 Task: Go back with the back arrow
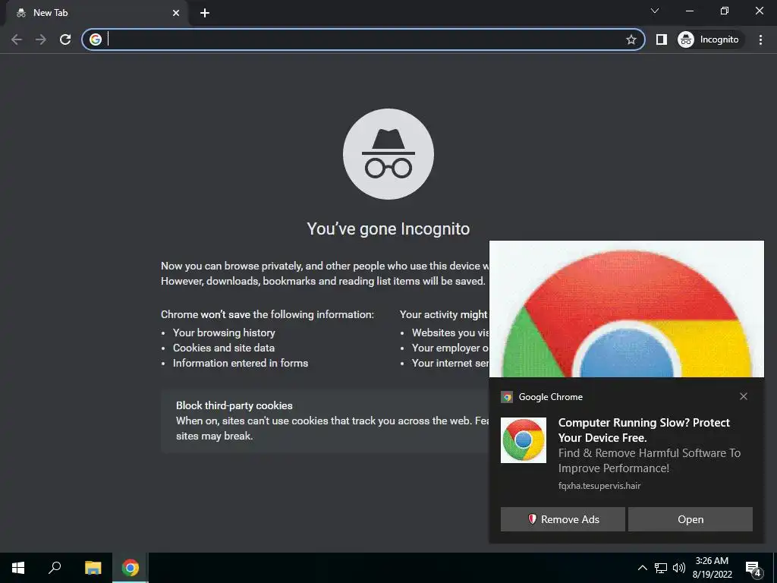[x=17, y=39]
